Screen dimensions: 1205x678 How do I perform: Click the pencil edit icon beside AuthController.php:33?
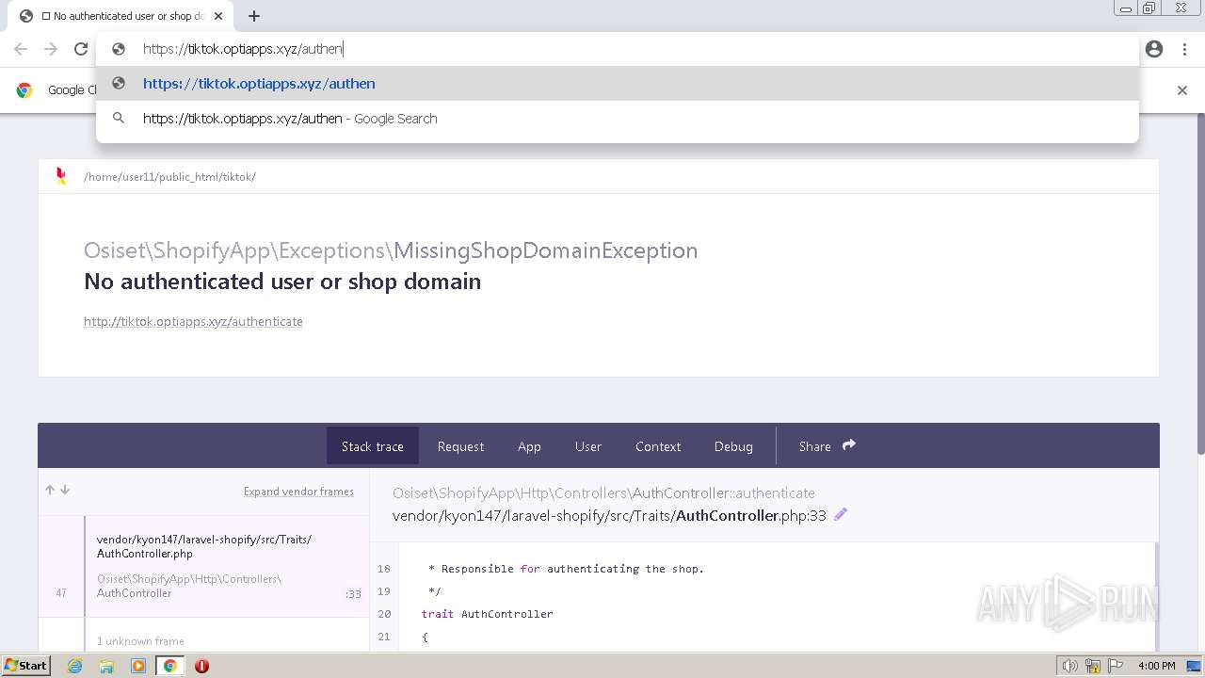tap(841, 514)
